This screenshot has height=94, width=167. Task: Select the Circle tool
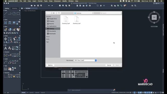pos(14,14)
